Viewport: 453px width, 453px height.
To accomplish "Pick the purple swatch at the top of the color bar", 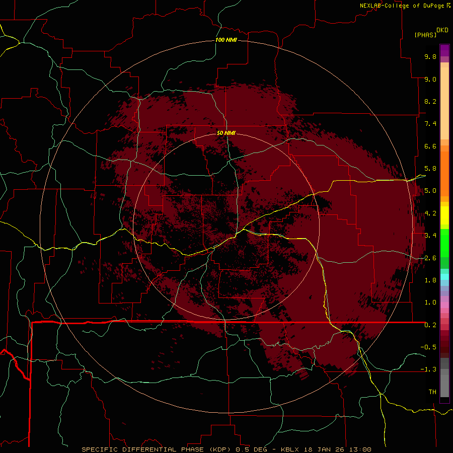I will point(444,50).
